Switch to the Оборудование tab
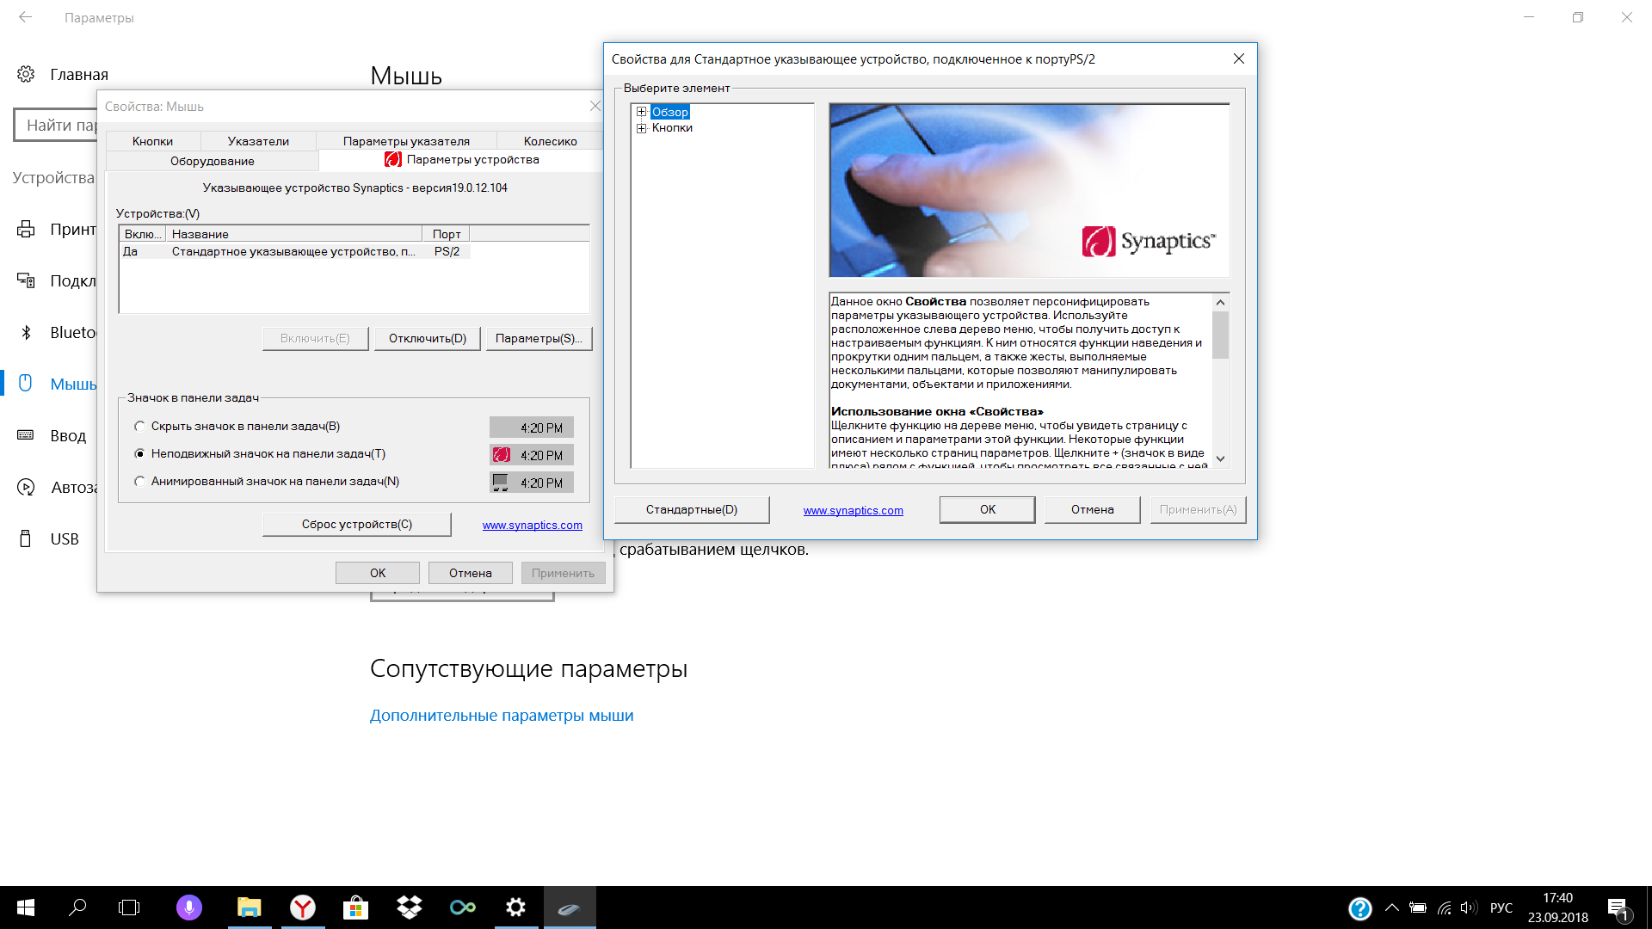The width and height of the screenshot is (1652, 929). (x=213, y=161)
